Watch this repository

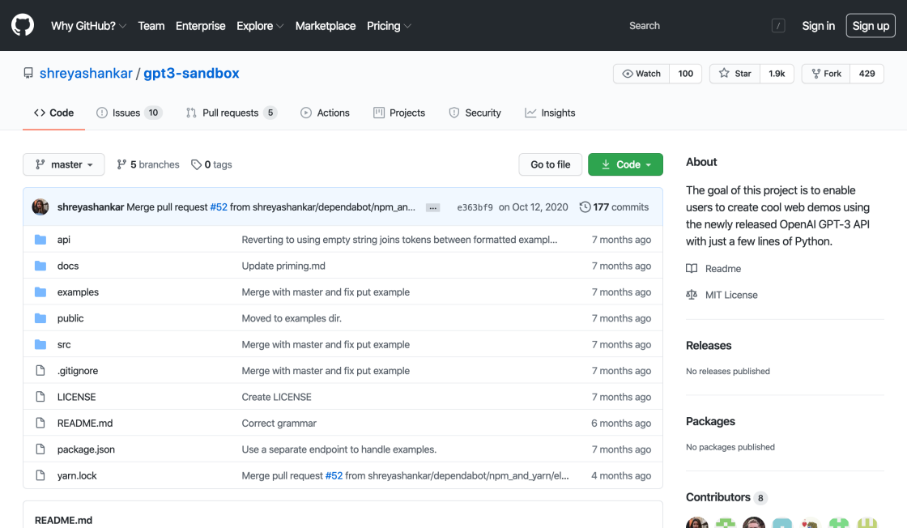(x=641, y=74)
